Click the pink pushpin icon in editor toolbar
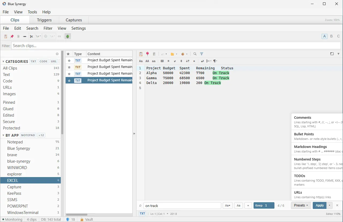Viewport: 343px width, 222px height. click(148, 54)
